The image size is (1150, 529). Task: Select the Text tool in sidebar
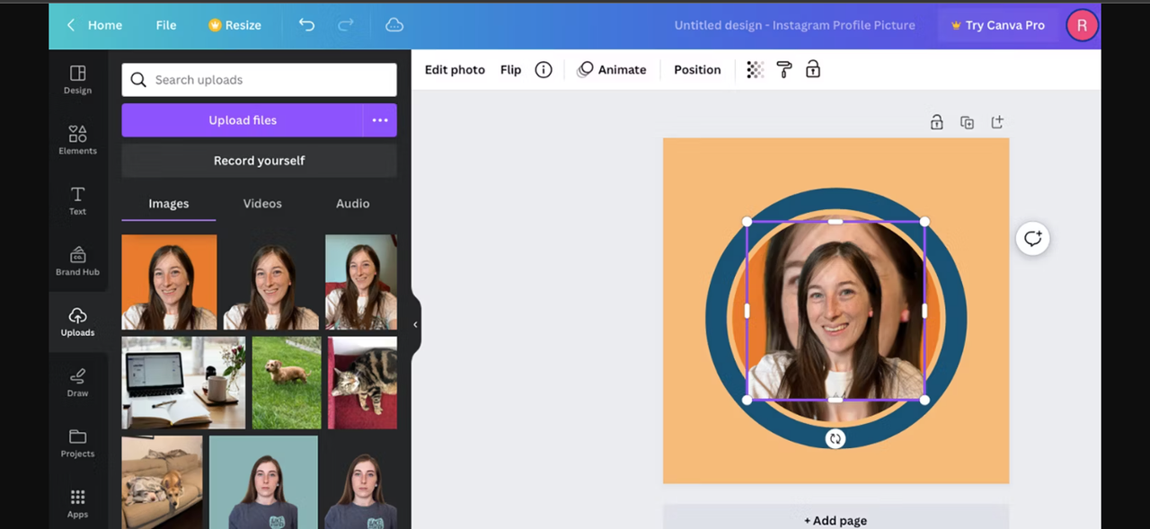77,200
